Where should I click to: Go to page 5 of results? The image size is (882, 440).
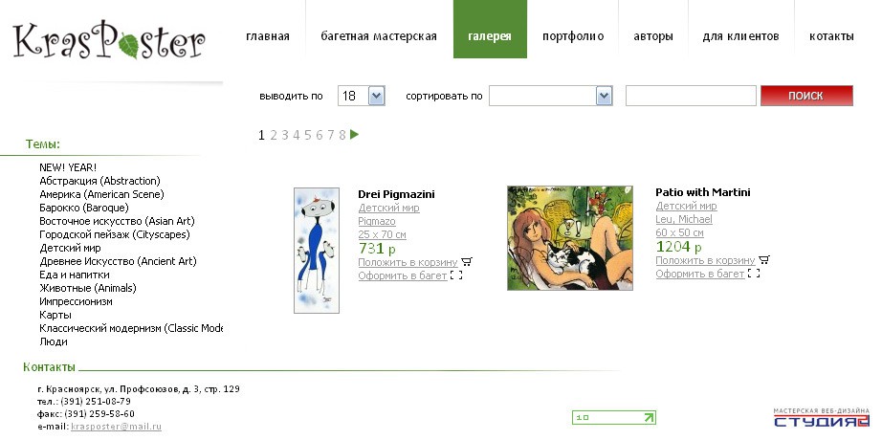(x=308, y=135)
